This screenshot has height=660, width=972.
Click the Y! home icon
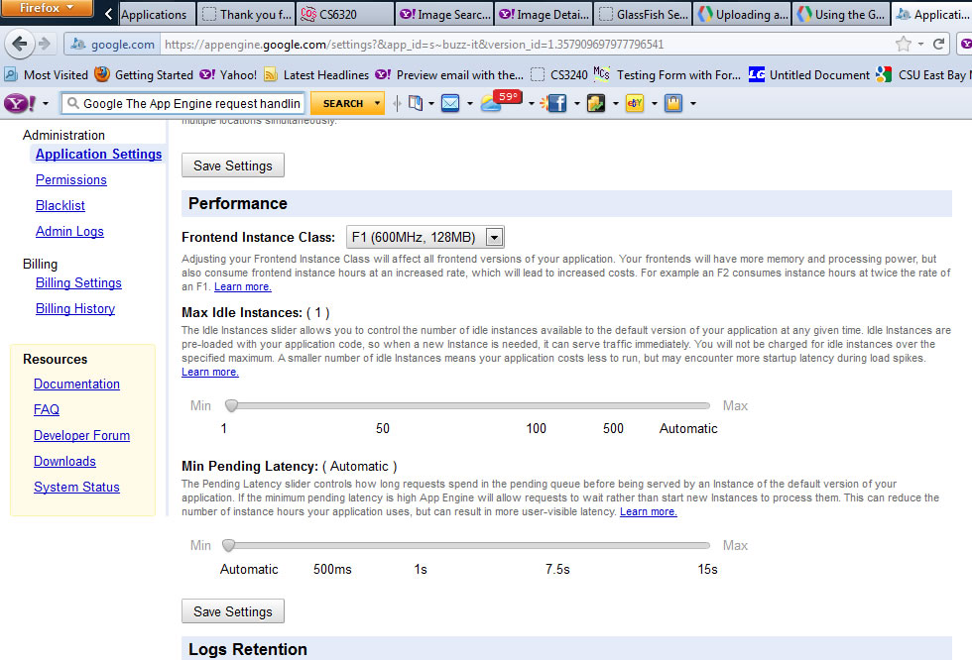[18, 103]
